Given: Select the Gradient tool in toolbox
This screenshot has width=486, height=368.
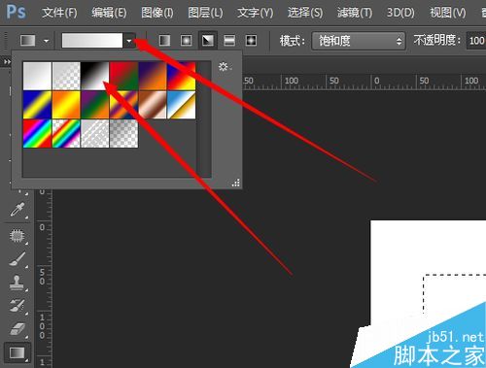Looking at the screenshot, I should (17, 352).
